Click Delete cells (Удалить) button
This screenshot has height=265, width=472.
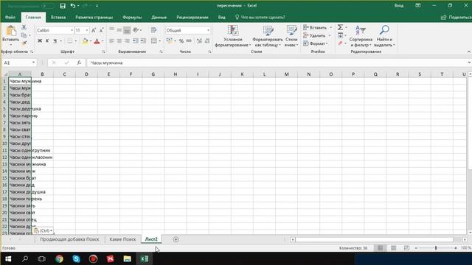pos(316,35)
